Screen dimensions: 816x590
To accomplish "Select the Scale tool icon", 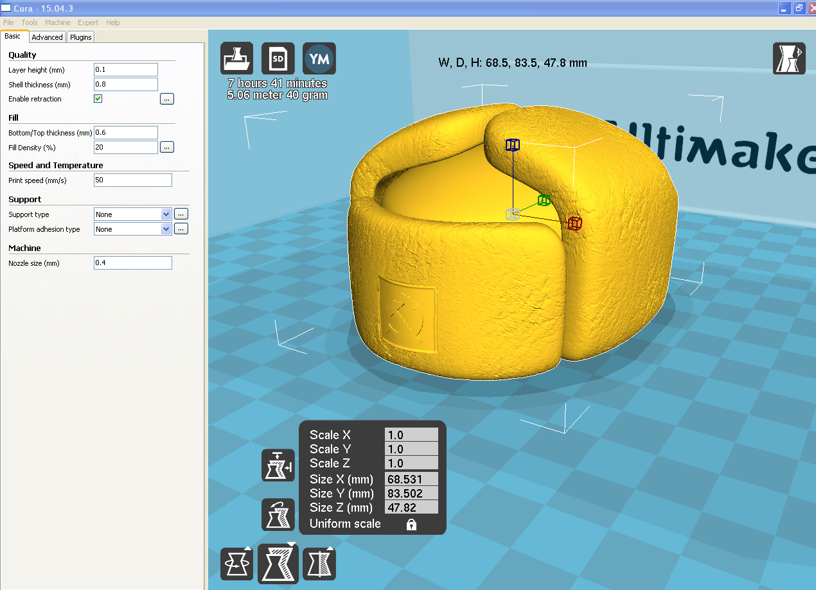I will [x=278, y=563].
